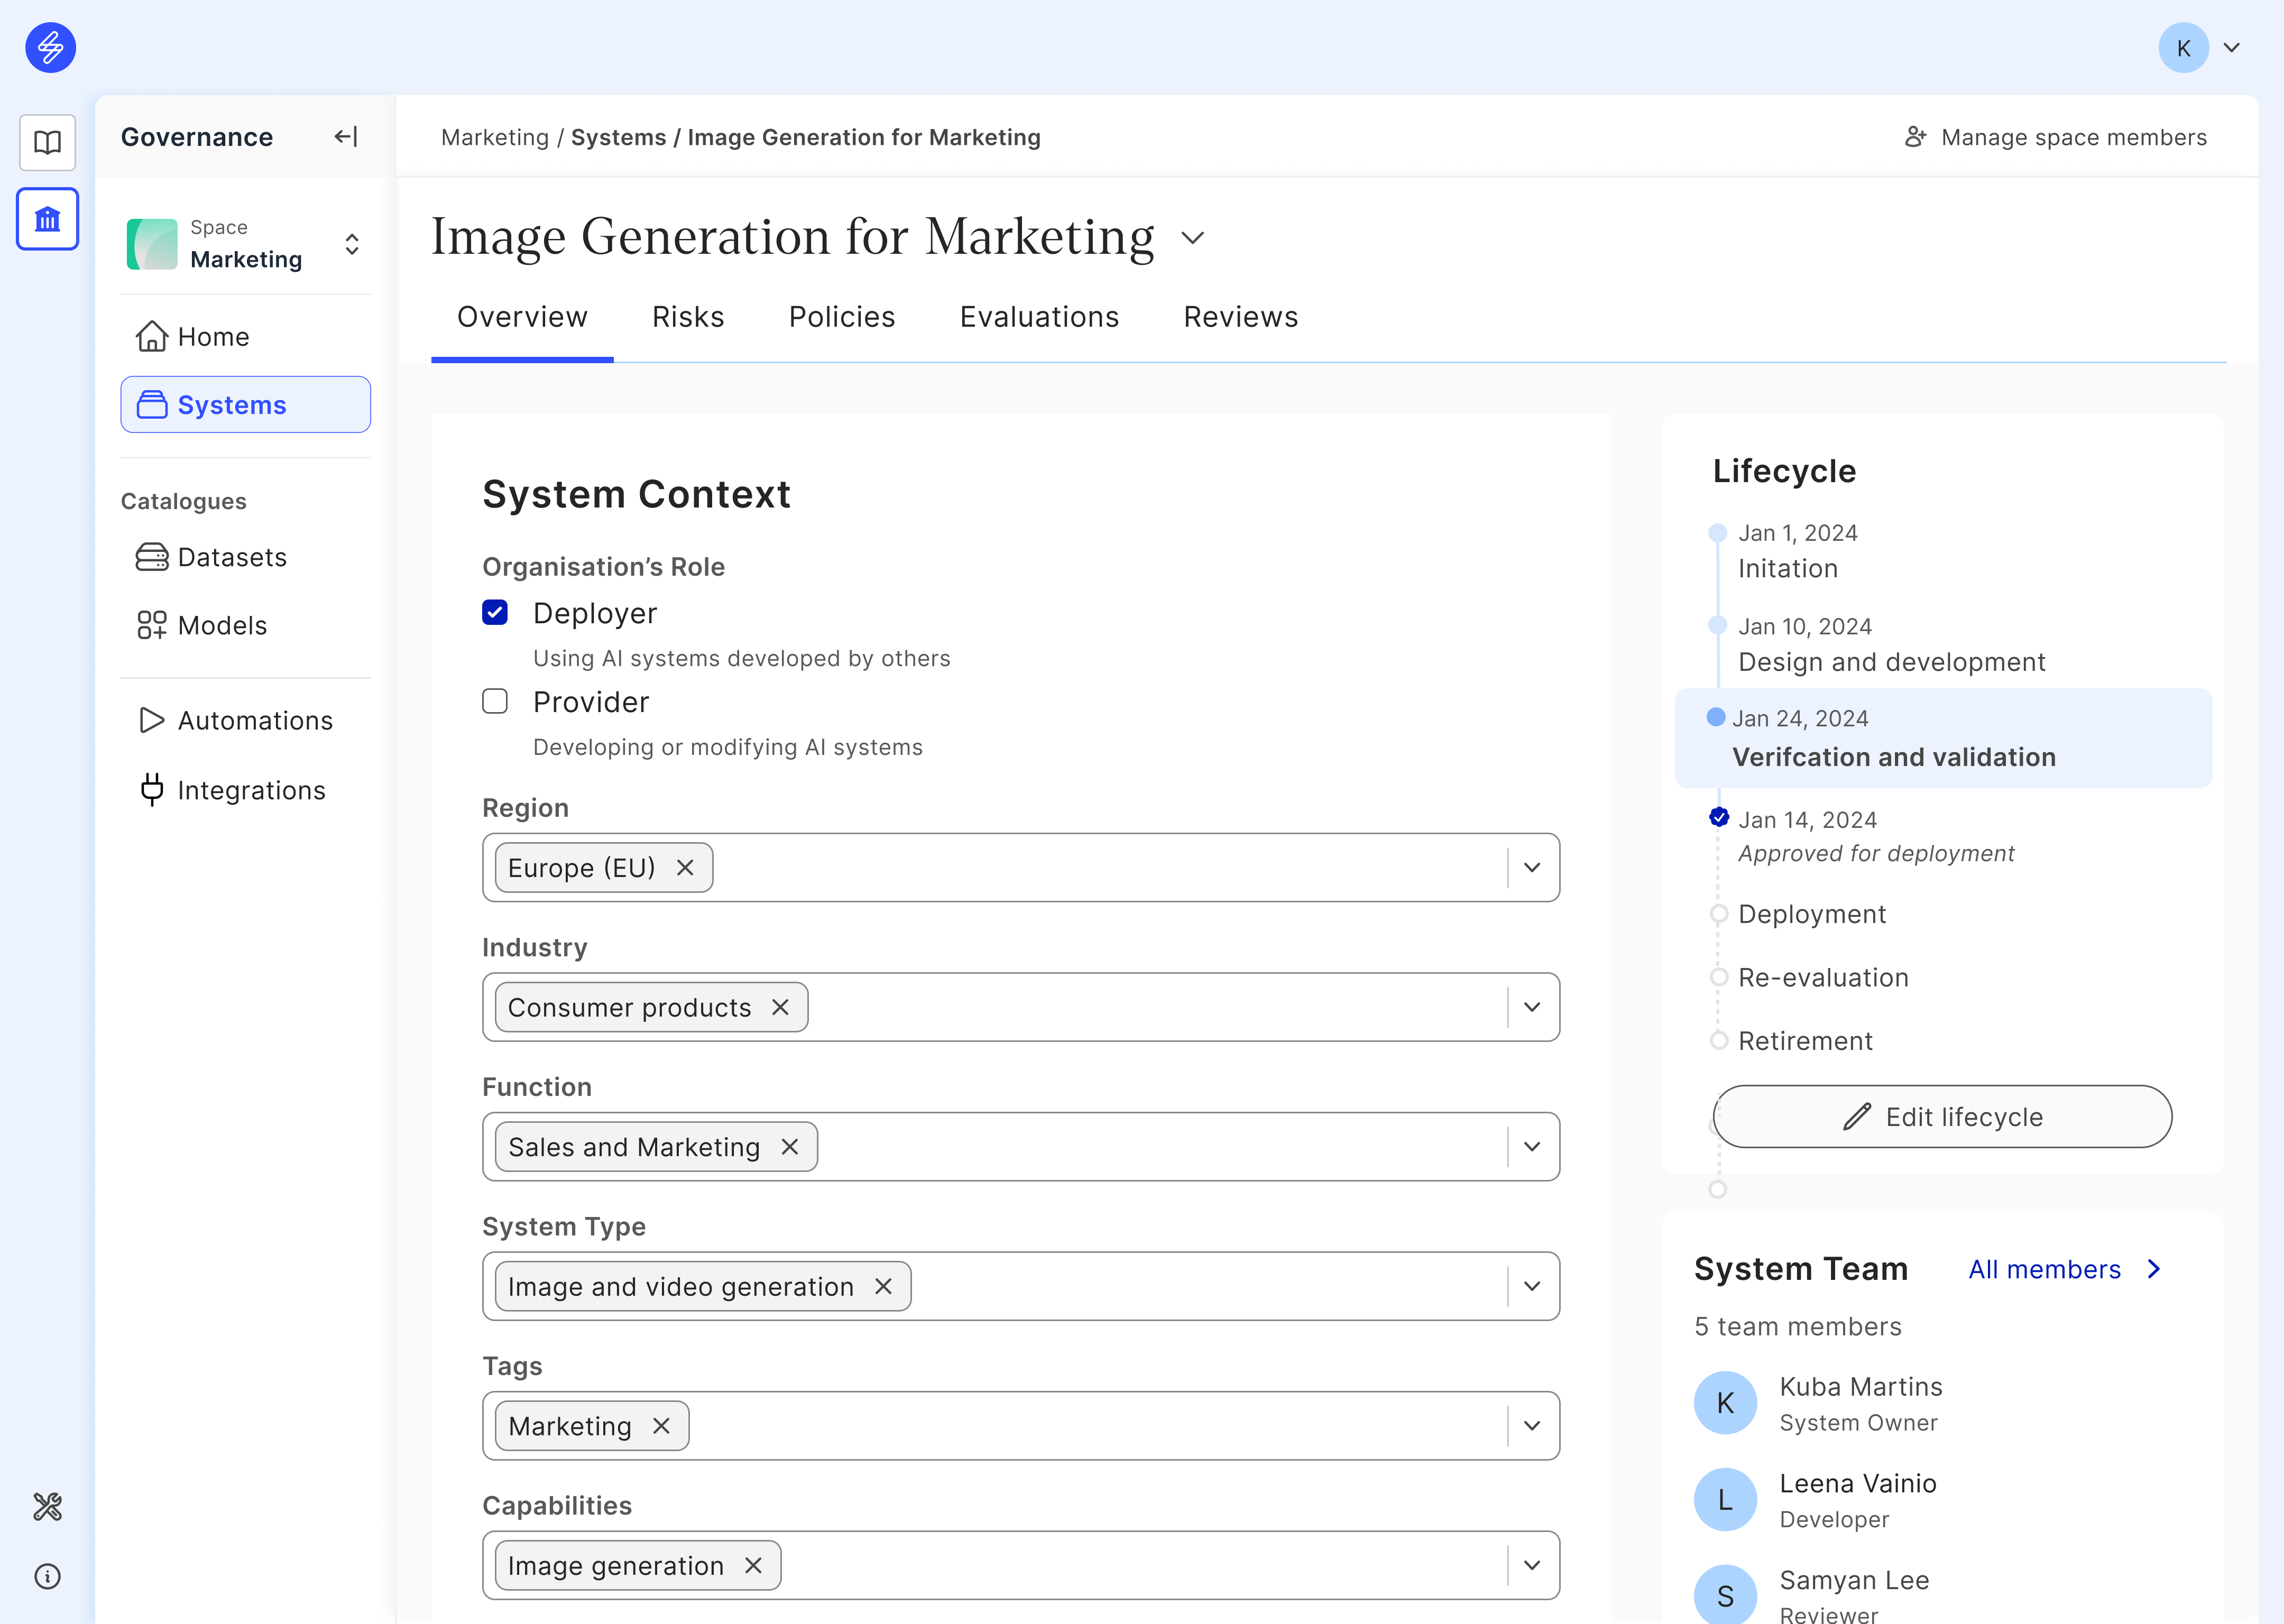Expand the System Type dropdown arrow

pos(1532,1286)
